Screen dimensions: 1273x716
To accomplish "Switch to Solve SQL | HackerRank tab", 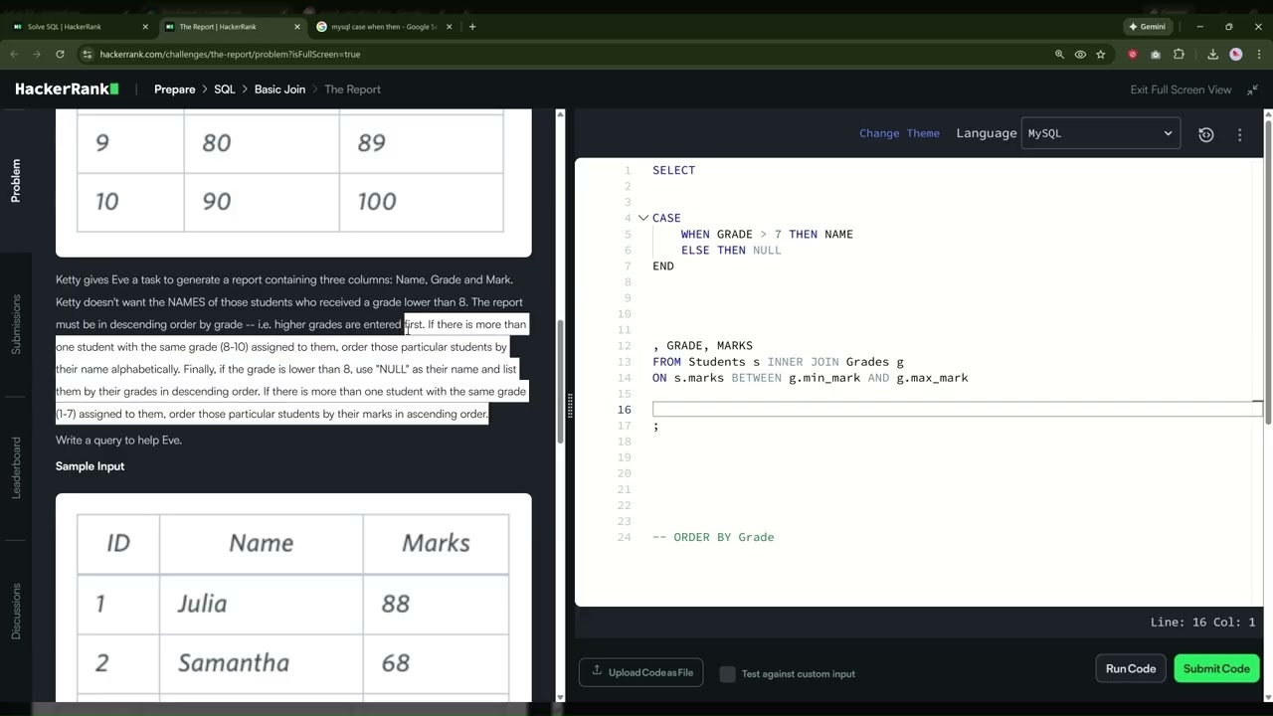I will (x=80, y=27).
